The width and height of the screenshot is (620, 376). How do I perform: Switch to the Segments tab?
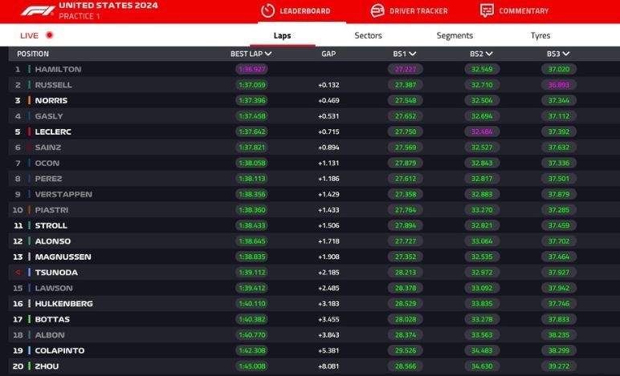tap(455, 35)
